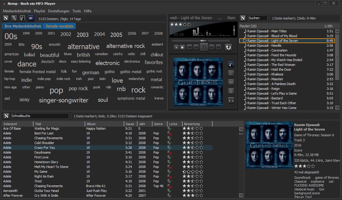This screenshot has height=200, width=342.
Task: Sort the library by the Titel column
Action: coord(59,124)
